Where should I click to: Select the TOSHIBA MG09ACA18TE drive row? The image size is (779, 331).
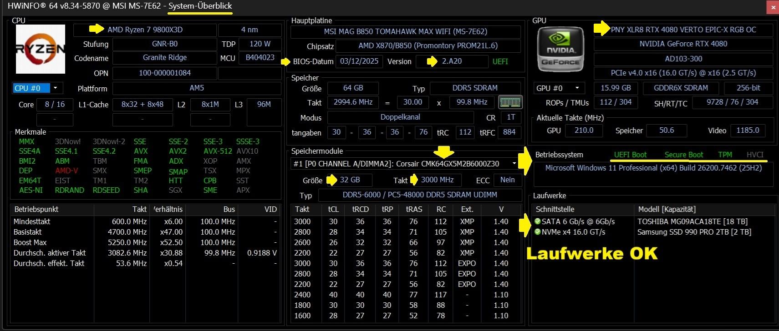coord(653,221)
